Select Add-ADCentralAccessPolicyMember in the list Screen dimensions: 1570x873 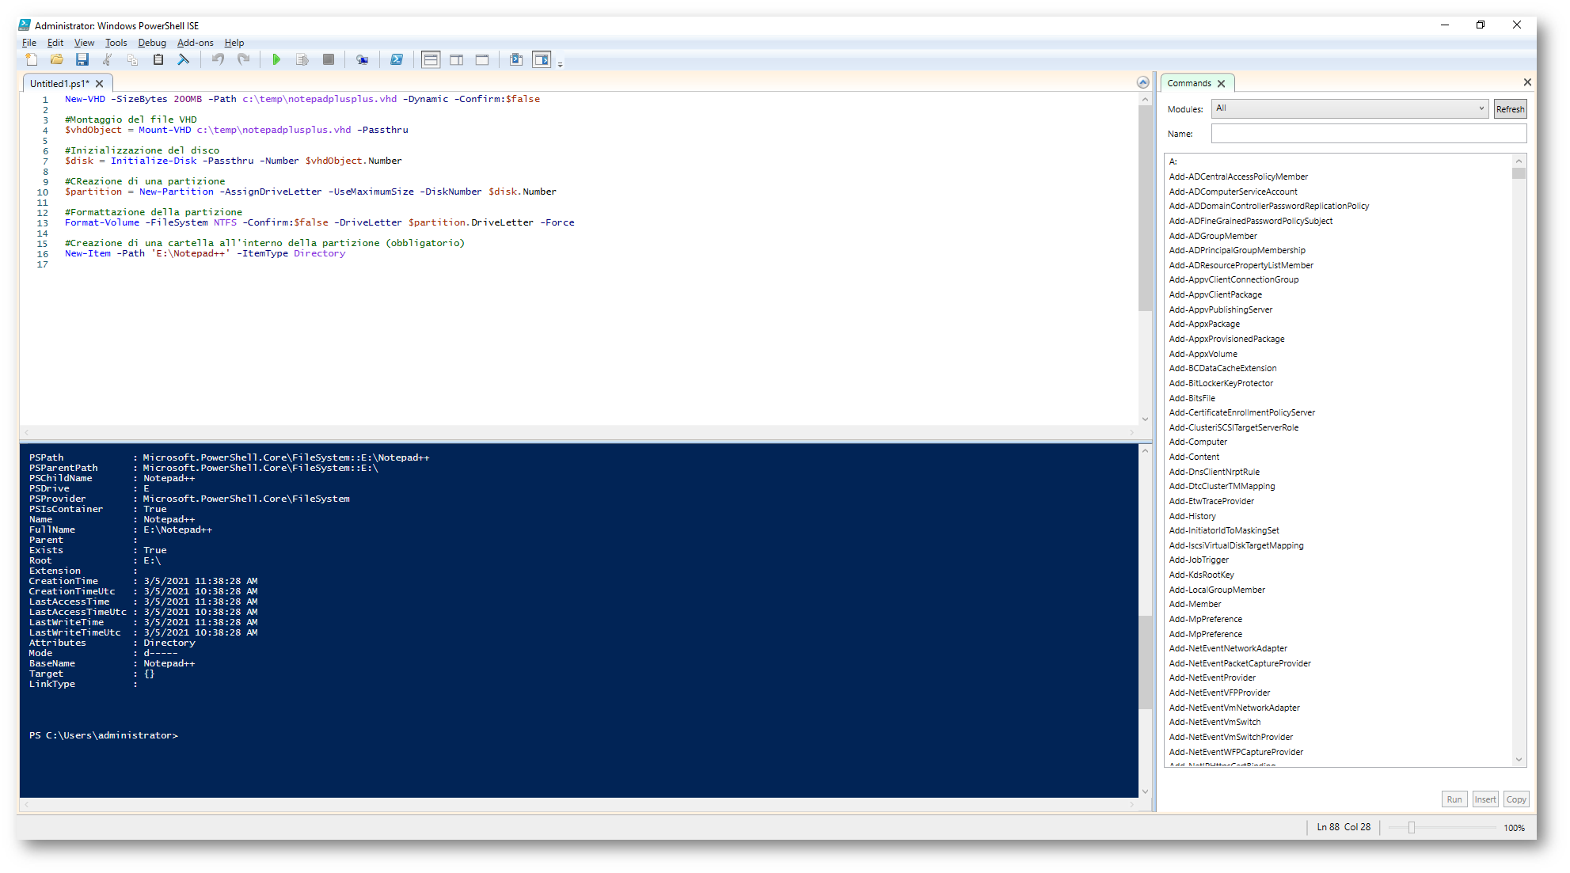click(1238, 177)
